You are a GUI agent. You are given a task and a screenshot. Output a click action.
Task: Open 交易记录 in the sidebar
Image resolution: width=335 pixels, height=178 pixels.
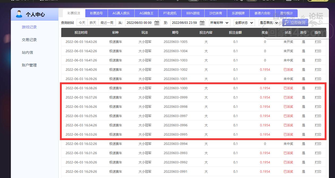(29, 40)
